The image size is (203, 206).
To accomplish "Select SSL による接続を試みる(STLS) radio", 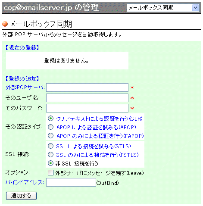I will (50, 146).
